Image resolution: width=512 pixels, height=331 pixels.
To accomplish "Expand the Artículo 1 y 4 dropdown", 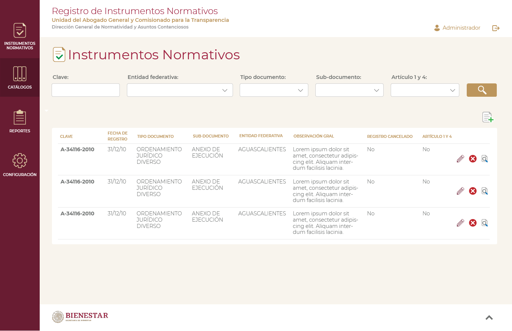I will (425, 90).
